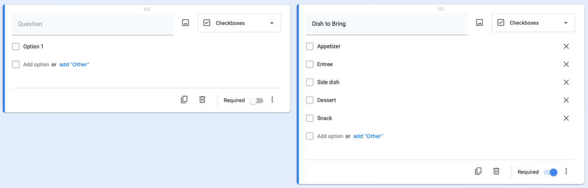Delete the Dish to Bring question
Image resolution: width=588 pixels, height=188 pixels.
tap(496, 171)
